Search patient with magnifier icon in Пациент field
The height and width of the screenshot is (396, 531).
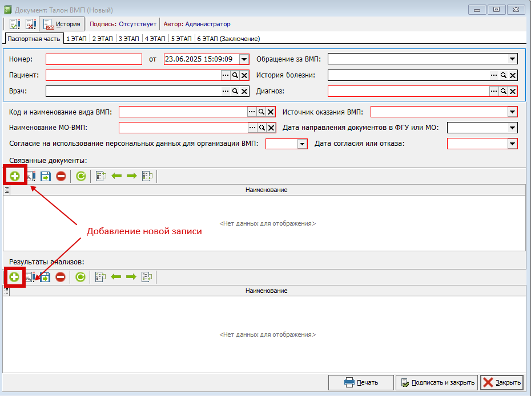[235, 75]
